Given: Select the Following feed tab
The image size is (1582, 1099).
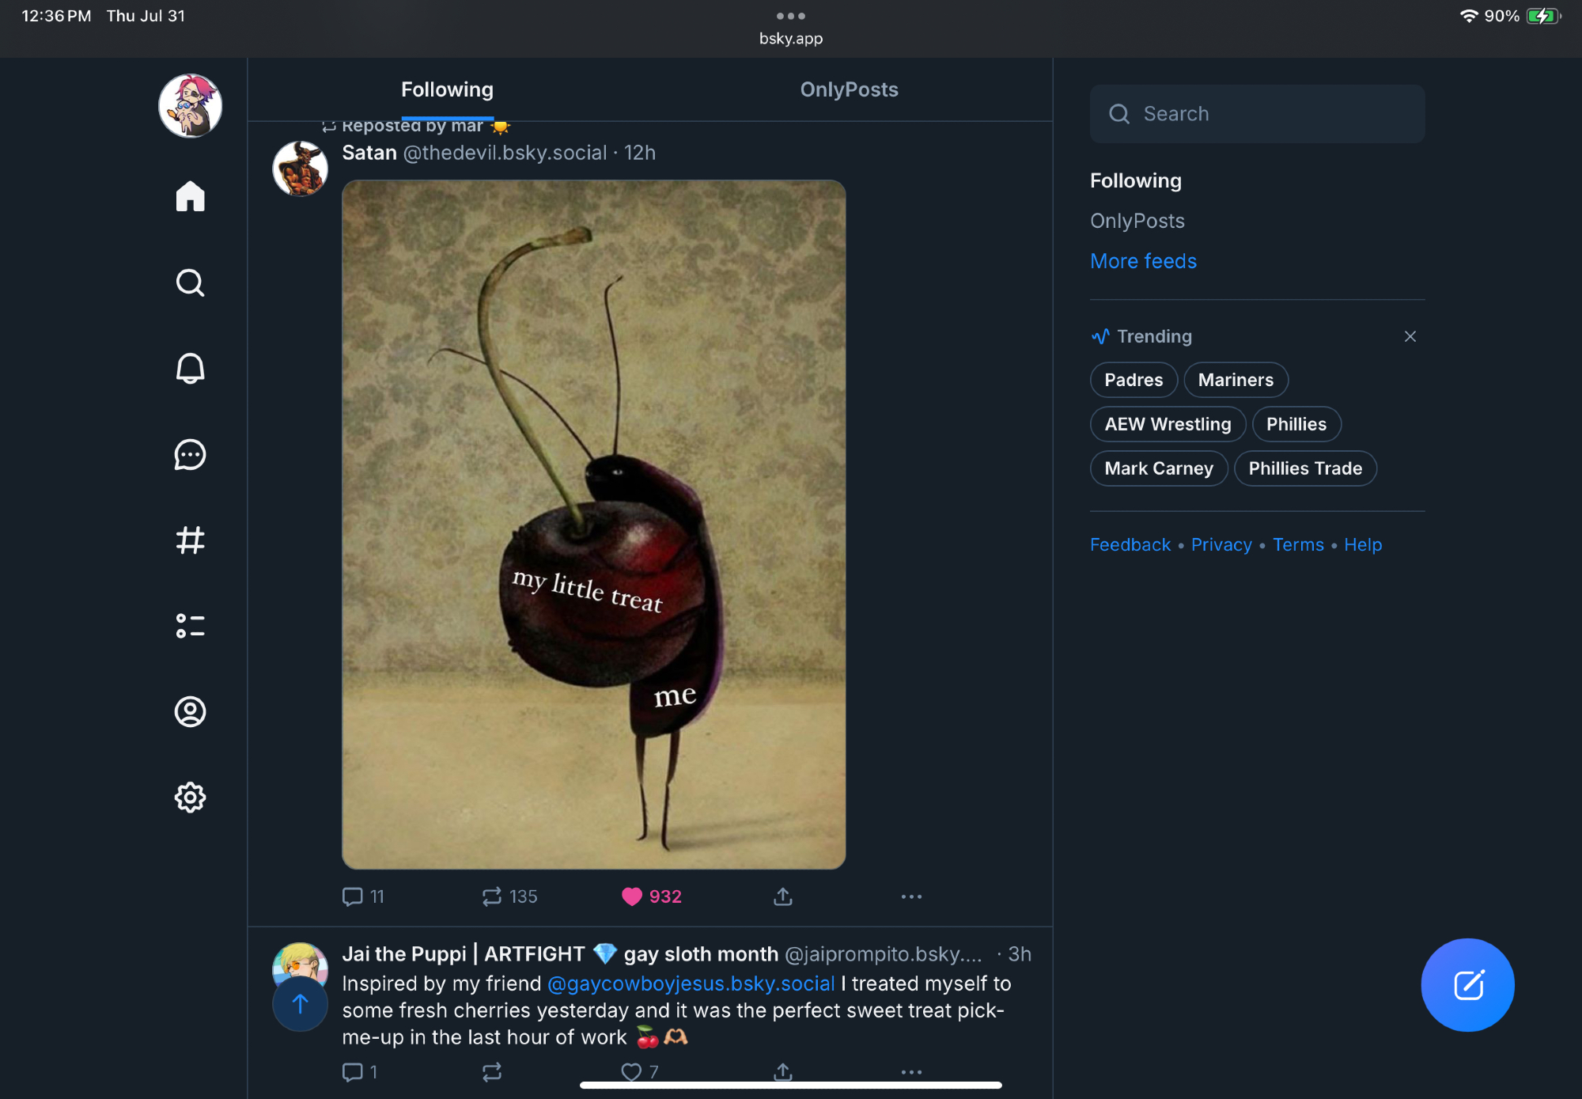Looking at the screenshot, I should pyautogui.click(x=447, y=89).
